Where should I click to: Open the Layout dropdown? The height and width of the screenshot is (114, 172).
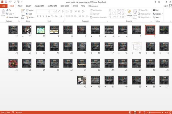click(30, 10)
